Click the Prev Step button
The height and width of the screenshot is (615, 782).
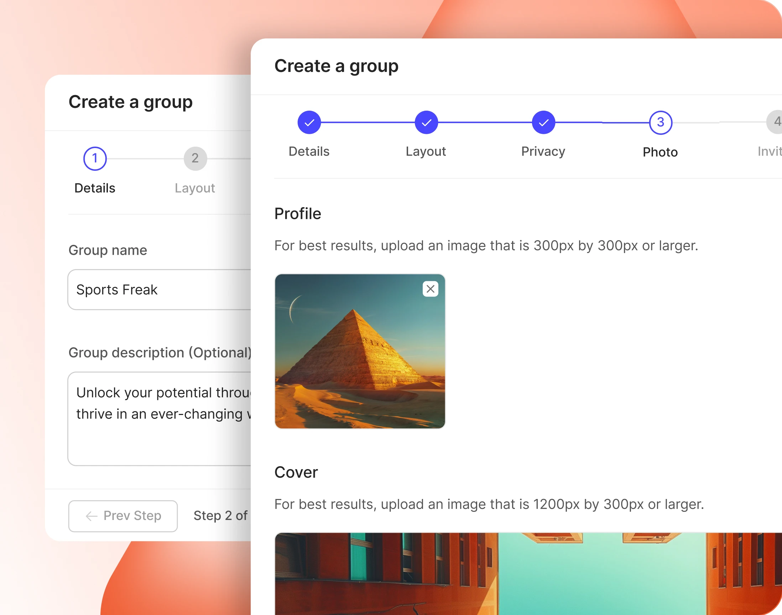pos(123,516)
